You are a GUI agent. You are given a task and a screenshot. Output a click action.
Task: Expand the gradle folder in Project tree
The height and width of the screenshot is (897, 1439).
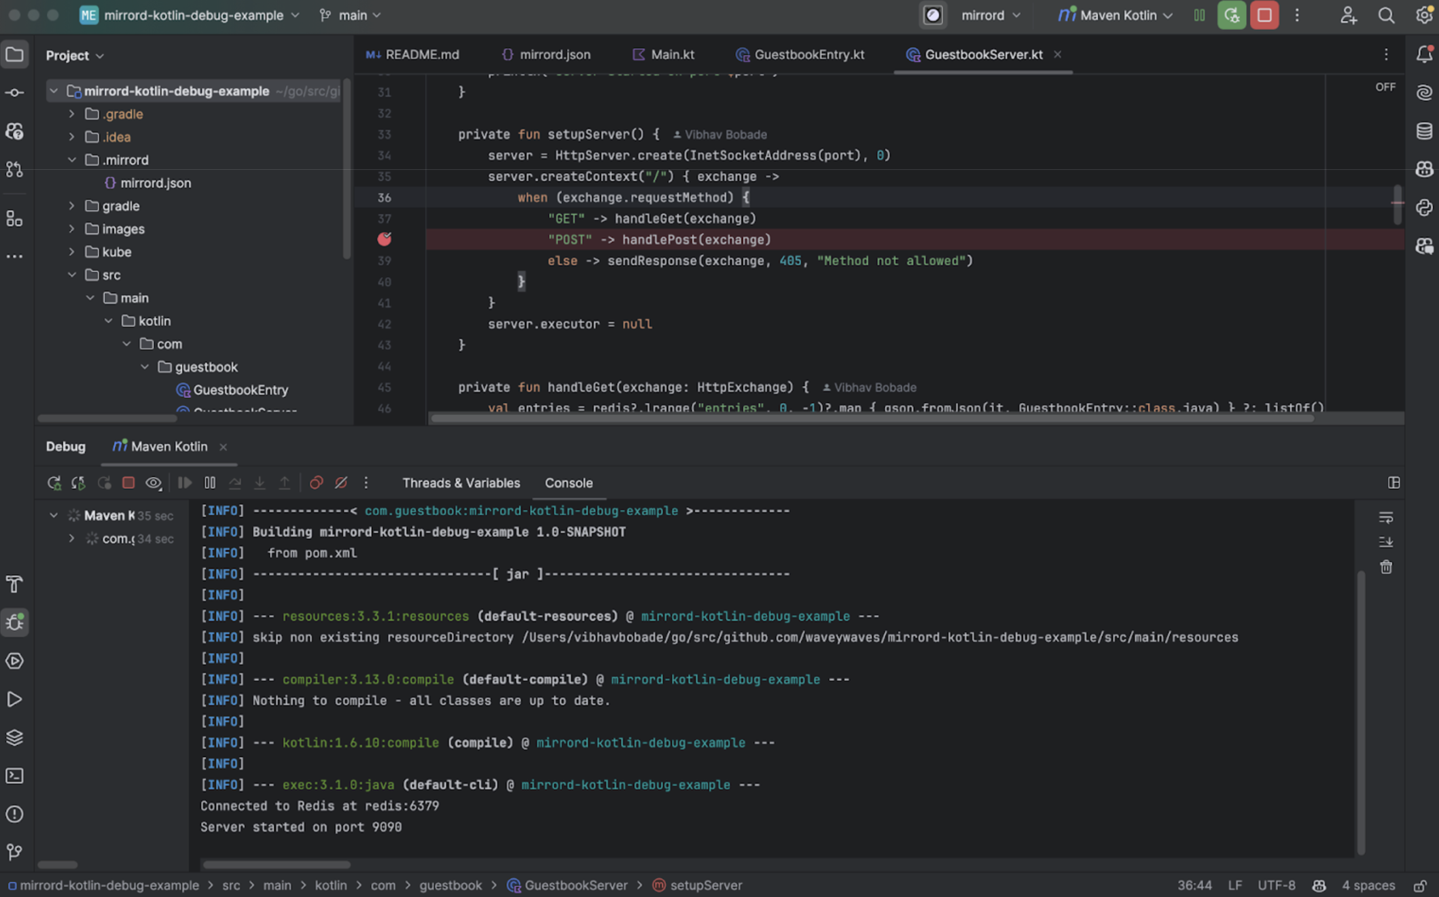coord(72,205)
